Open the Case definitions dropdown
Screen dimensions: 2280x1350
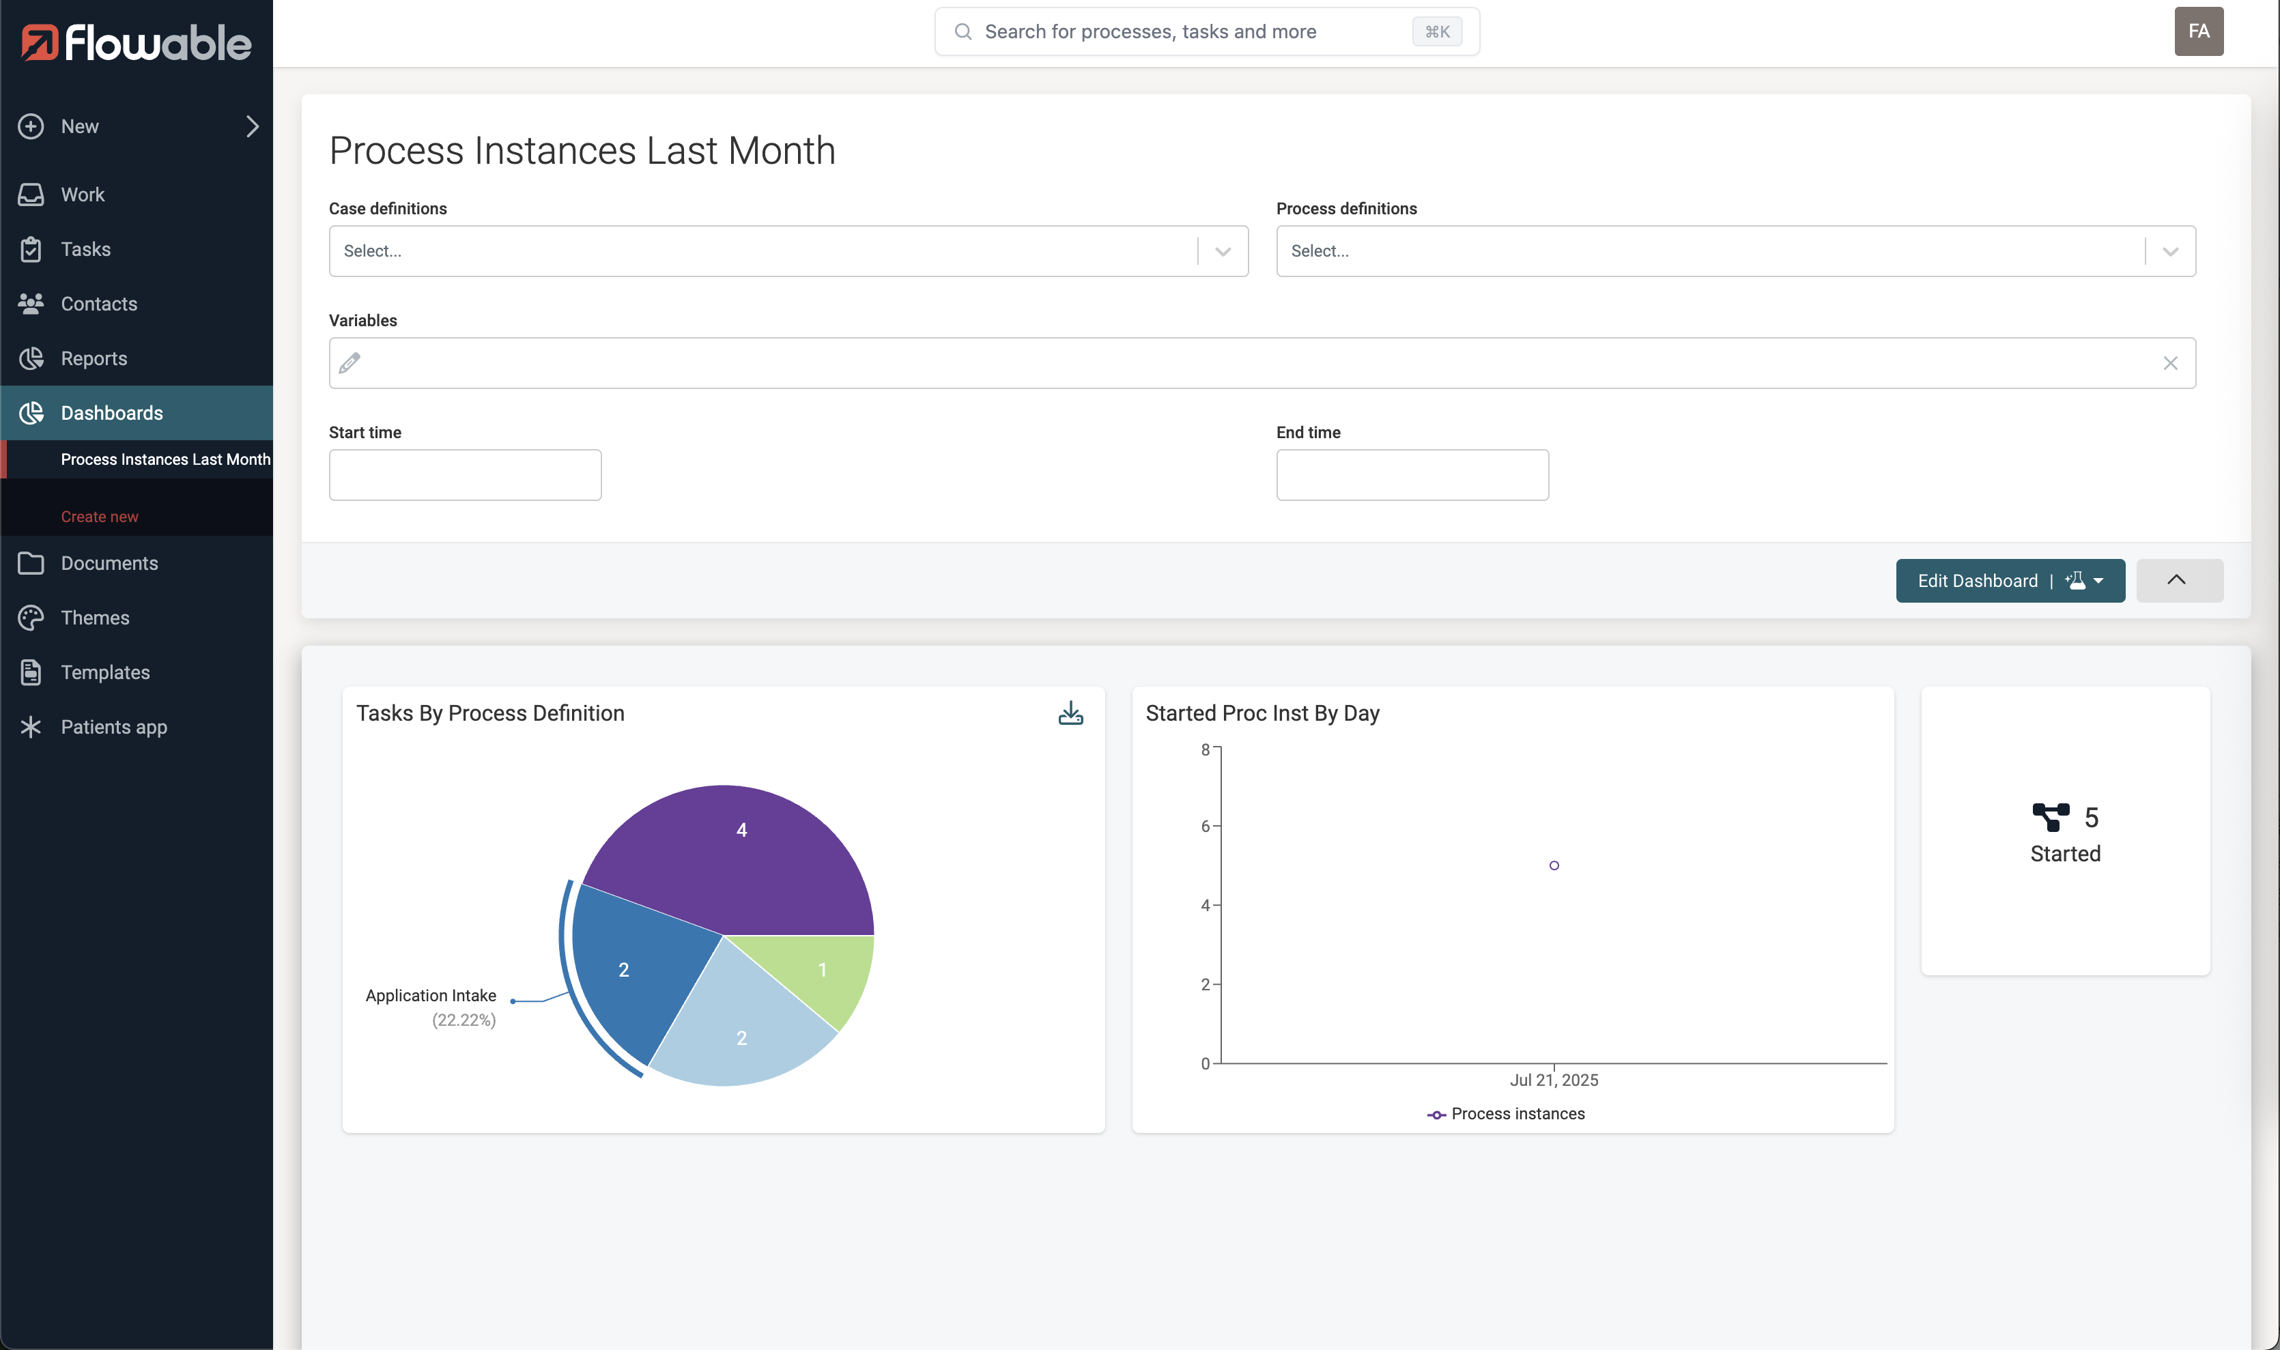[x=1223, y=251]
